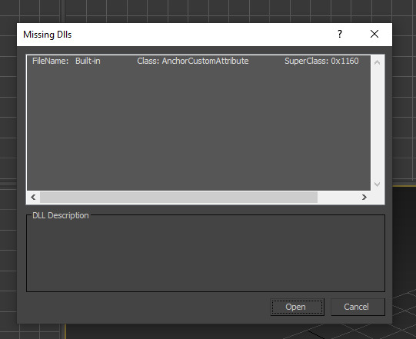The width and height of the screenshot is (416, 339).
Task: Click the horizontal scrollbar's left arrow
Action: pyautogui.click(x=33, y=197)
